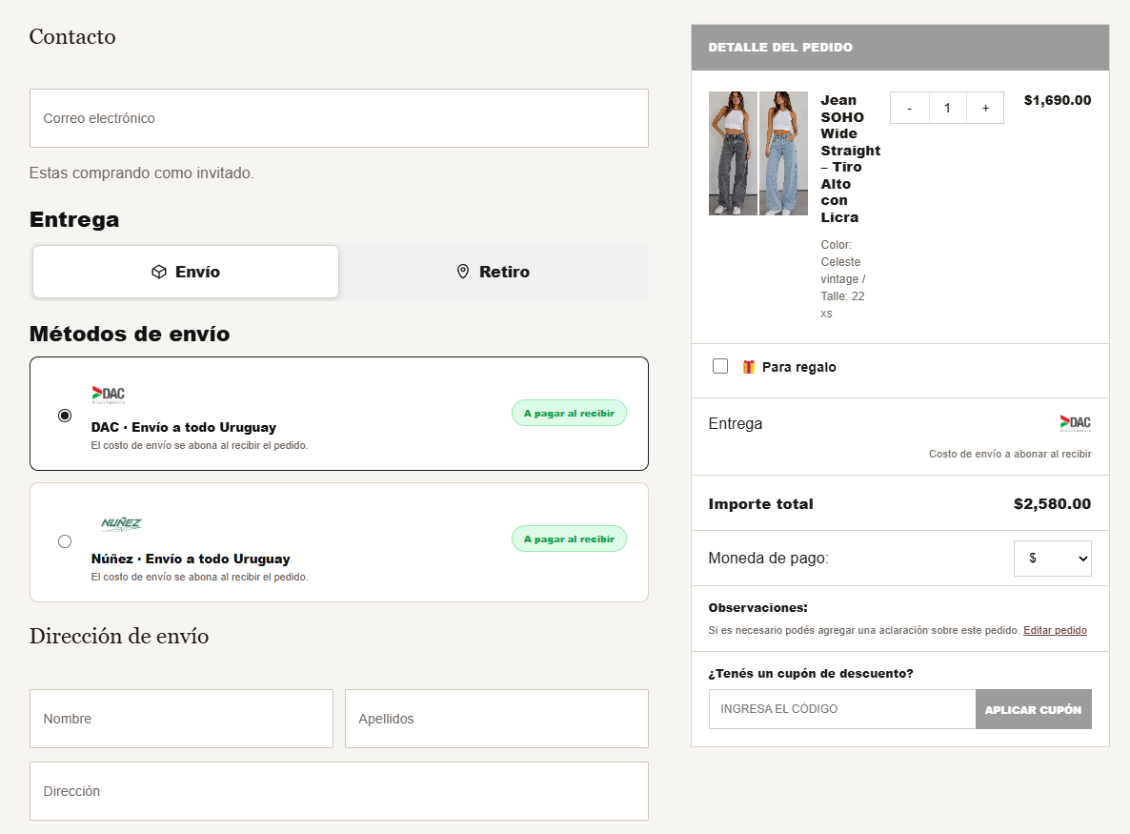Click the 'Métodos de envío' heading

click(130, 334)
